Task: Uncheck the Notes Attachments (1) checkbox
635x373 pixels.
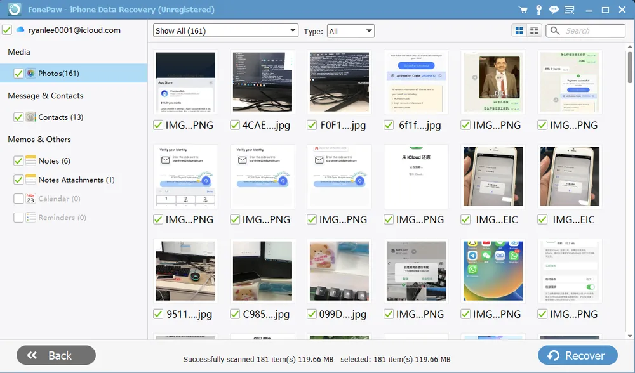Action: click(x=18, y=180)
